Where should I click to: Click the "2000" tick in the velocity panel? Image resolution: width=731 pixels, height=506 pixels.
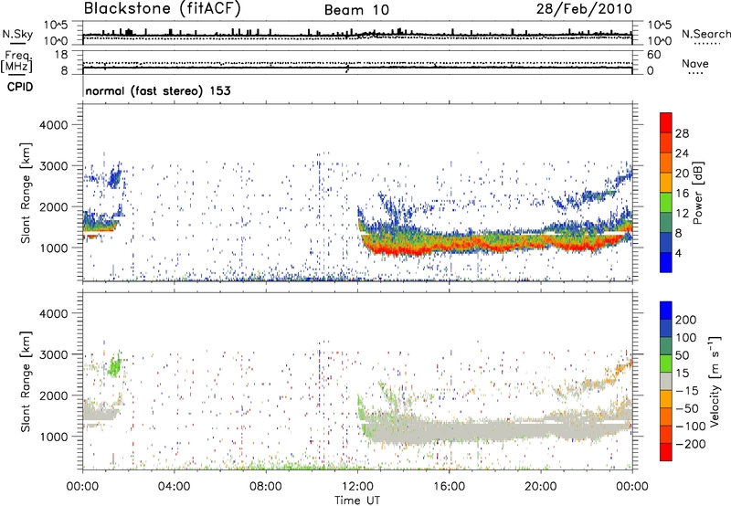pyautogui.click(x=53, y=395)
